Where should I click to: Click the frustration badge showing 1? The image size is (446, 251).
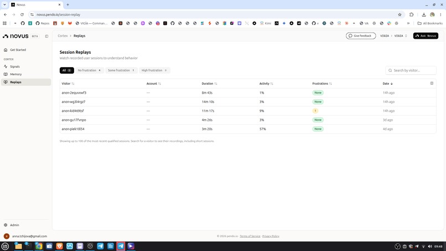click(315, 111)
